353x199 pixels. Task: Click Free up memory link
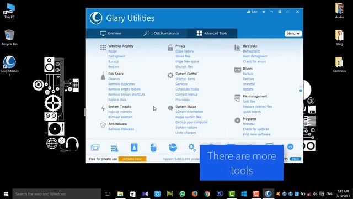point(120,112)
